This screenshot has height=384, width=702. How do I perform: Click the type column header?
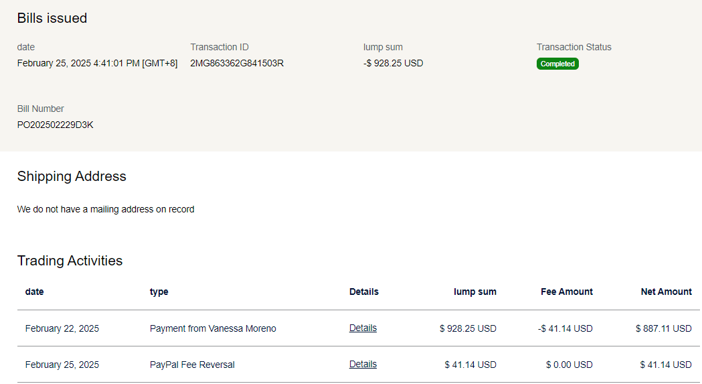pos(159,292)
